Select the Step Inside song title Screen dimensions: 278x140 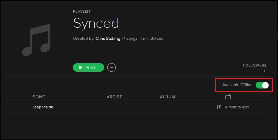(43, 107)
